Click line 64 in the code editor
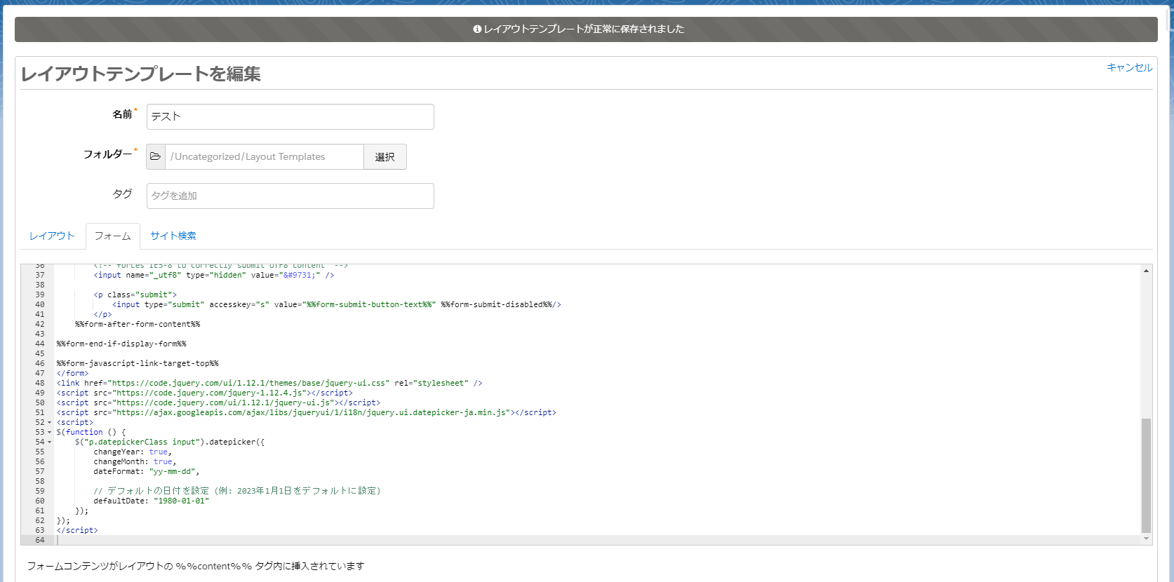1174x582 pixels. pos(598,540)
